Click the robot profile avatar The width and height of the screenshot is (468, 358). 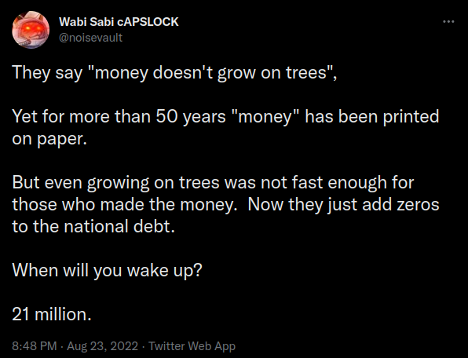coord(31,30)
